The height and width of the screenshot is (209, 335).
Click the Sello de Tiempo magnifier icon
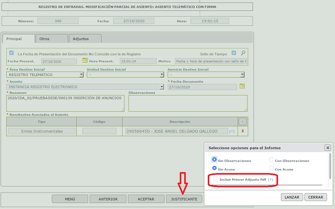[x=243, y=53]
